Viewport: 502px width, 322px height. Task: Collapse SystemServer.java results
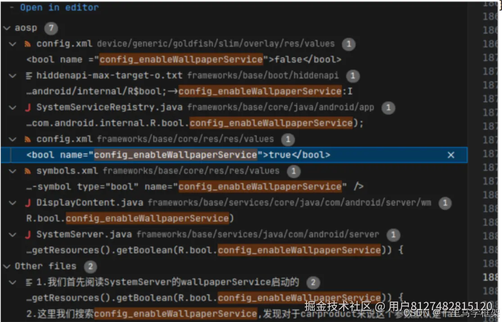pos(13,235)
